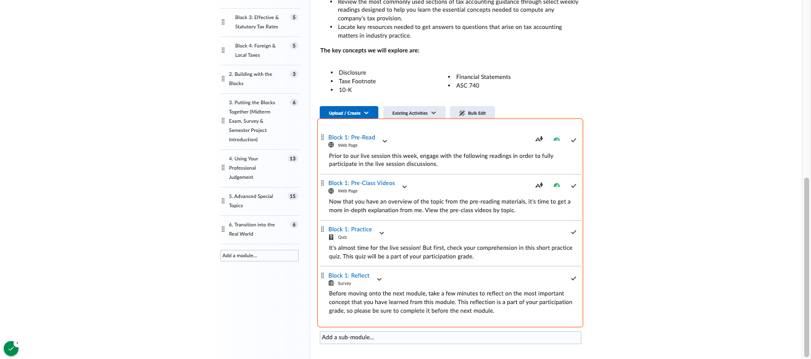Click the "Financial Statements" bullet text

(x=483, y=77)
